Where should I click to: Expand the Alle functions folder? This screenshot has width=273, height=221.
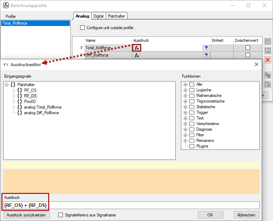pos(185,84)
